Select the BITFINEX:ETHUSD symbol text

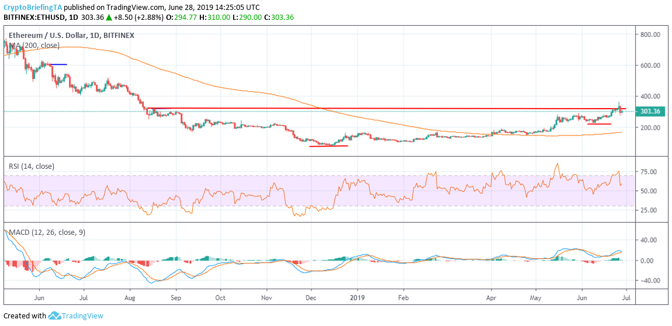click(34, 18)
